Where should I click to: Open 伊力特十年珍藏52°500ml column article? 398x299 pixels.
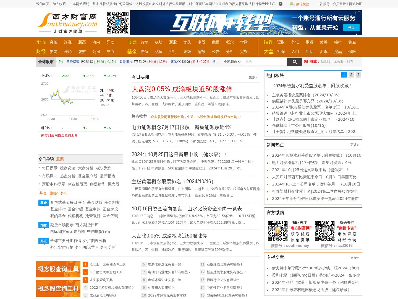point(315,268)
